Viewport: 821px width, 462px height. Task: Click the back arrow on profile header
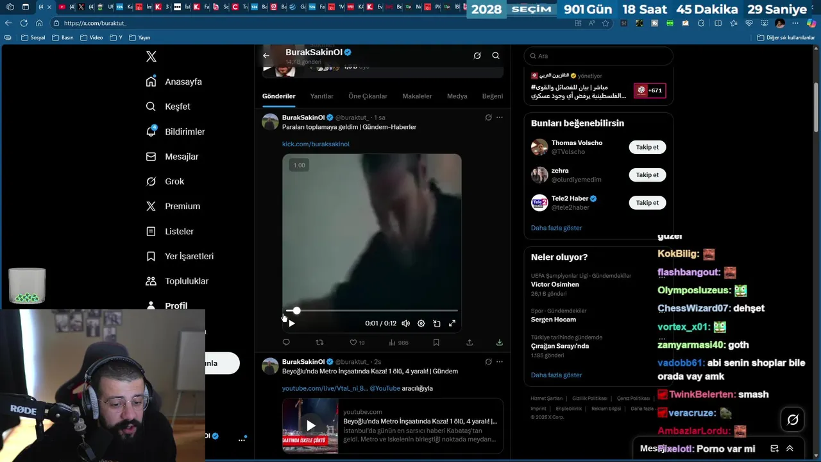click(266, 56)
